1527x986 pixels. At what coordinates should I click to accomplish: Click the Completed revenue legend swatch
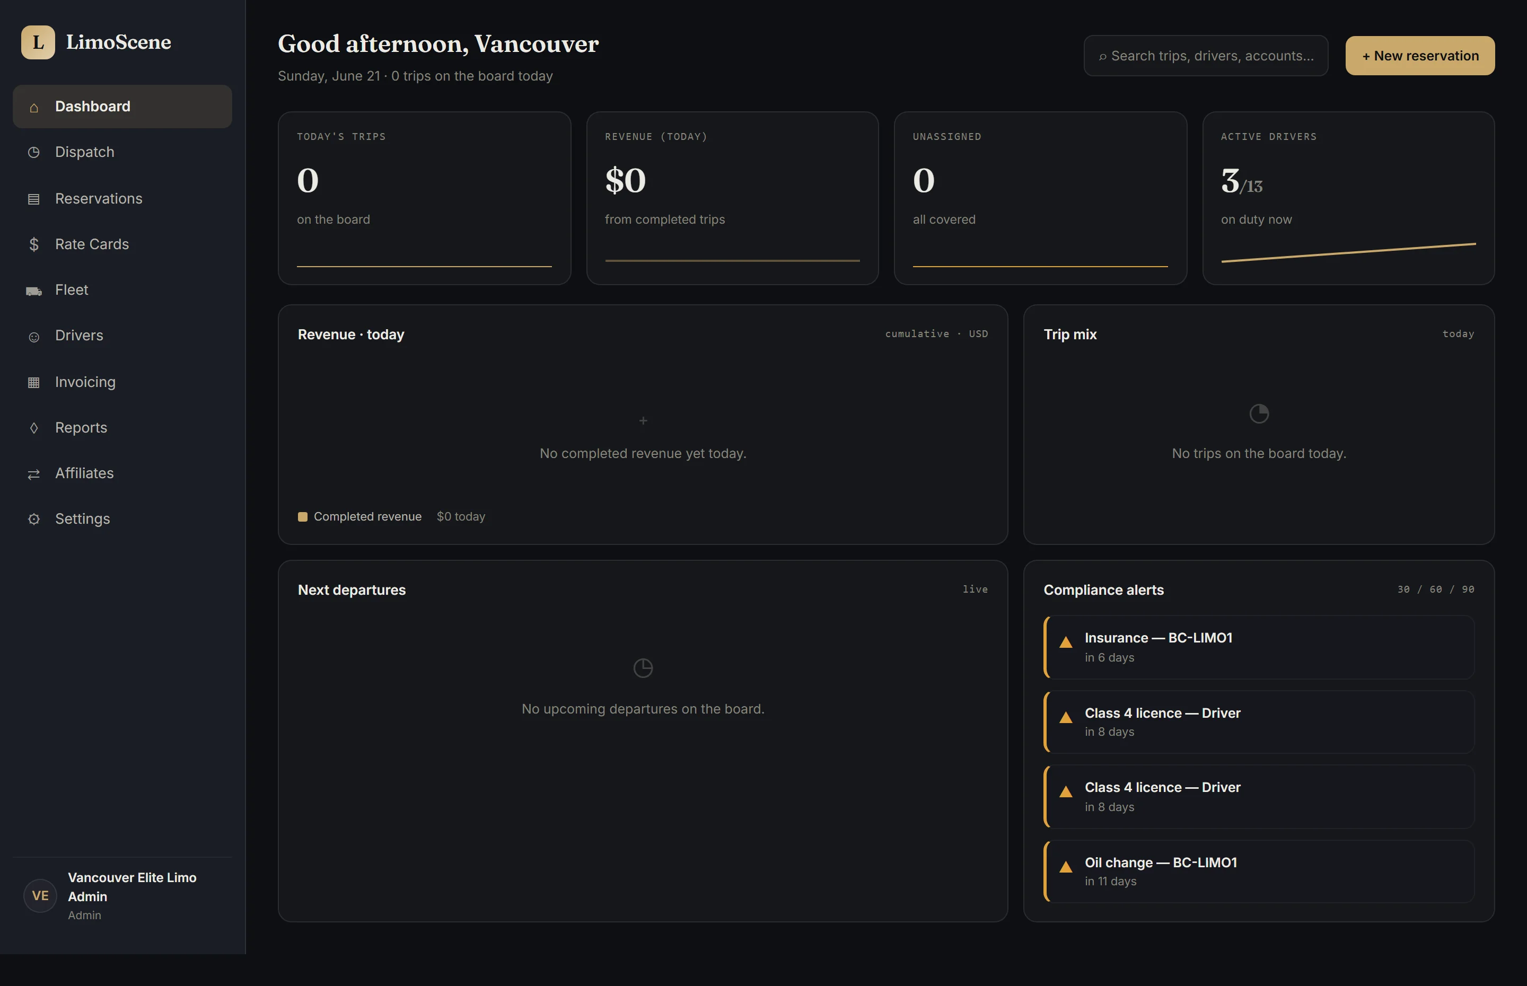tap(303, 517)
